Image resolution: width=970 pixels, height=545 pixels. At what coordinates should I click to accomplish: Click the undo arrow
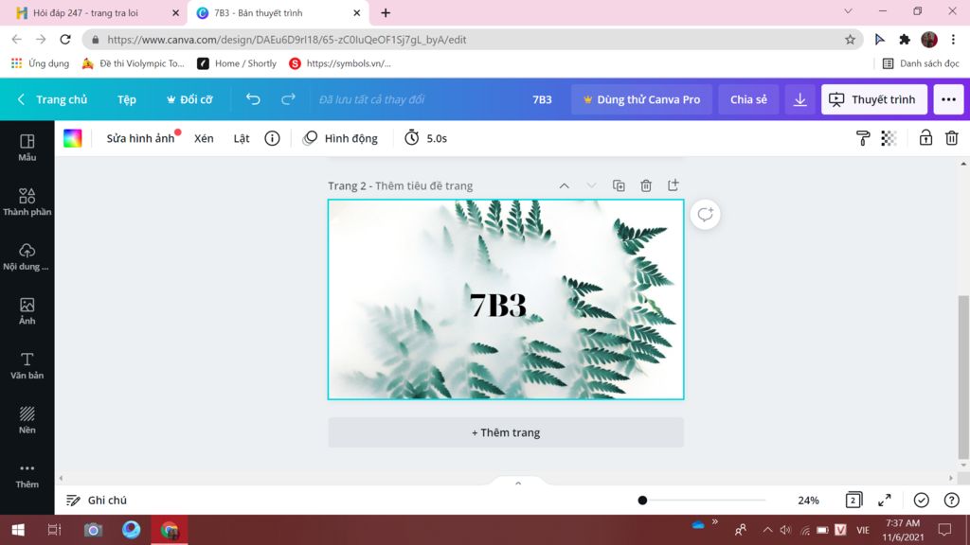point(253,98)
